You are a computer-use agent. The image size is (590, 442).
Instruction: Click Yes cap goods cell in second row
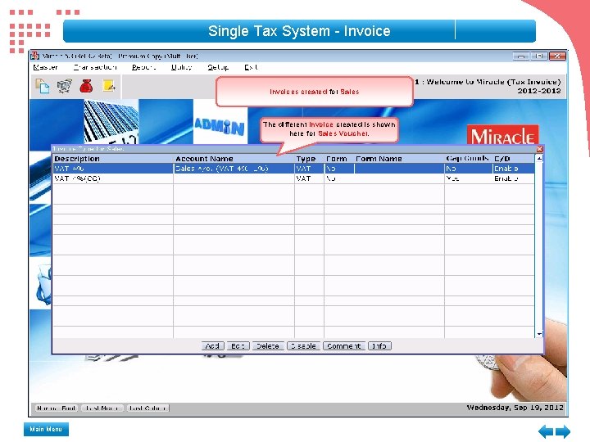coord(452,178)
